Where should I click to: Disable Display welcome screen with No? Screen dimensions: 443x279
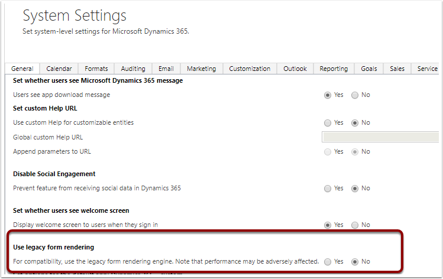[355, 225]
